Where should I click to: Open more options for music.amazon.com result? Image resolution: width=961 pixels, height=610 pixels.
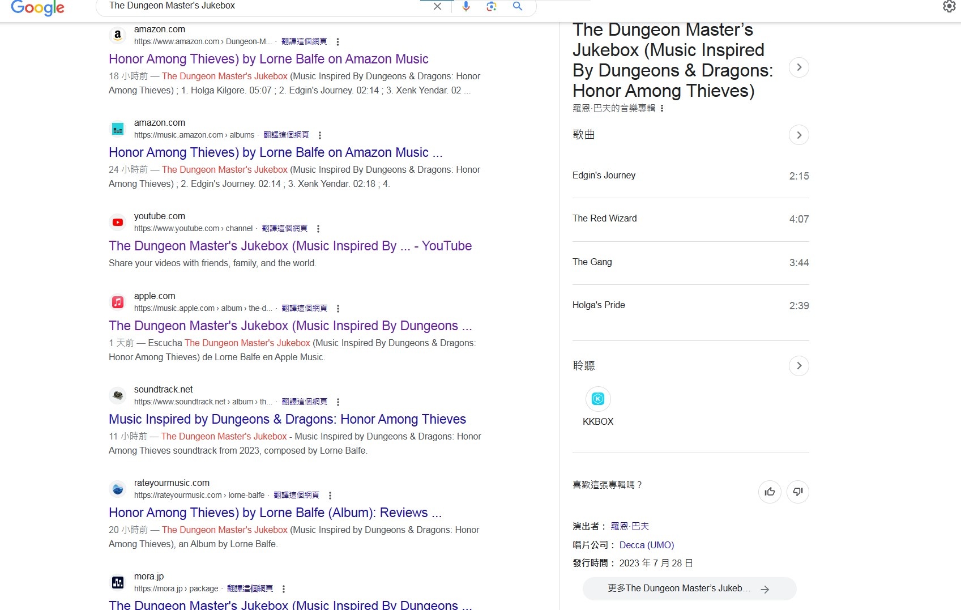tap(320, 135)
